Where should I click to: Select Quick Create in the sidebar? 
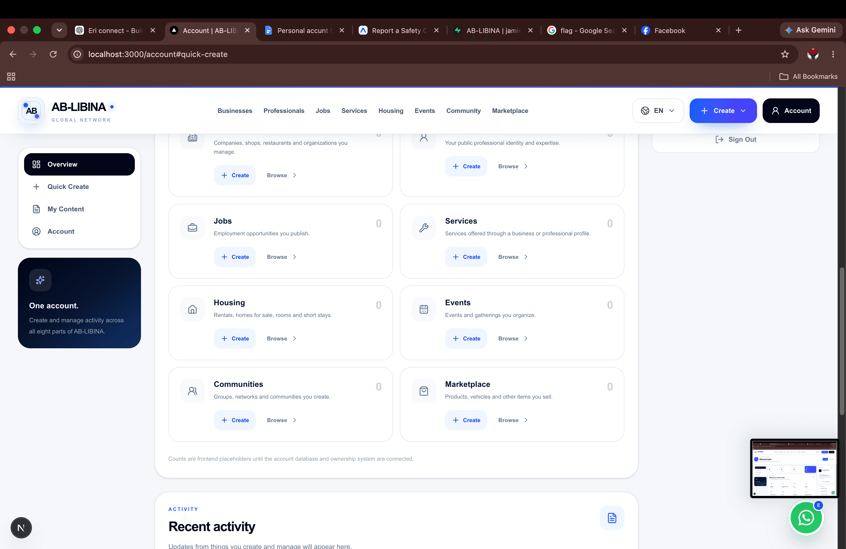click(79, 187)
